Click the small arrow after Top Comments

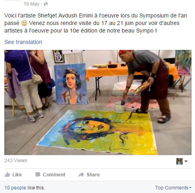click(x=190, y=188)
